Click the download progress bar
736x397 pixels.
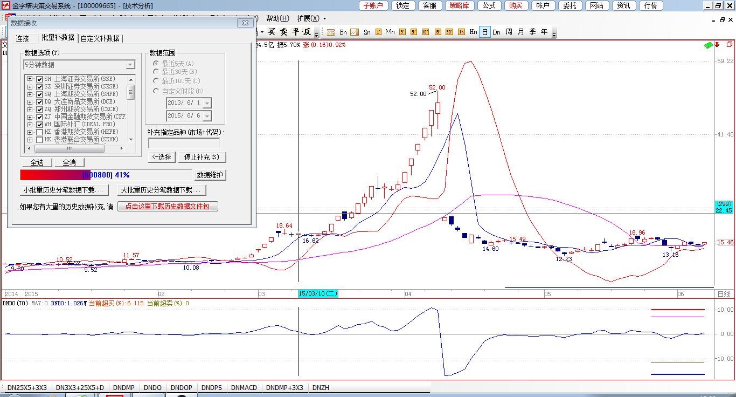[x=106, y=175]
